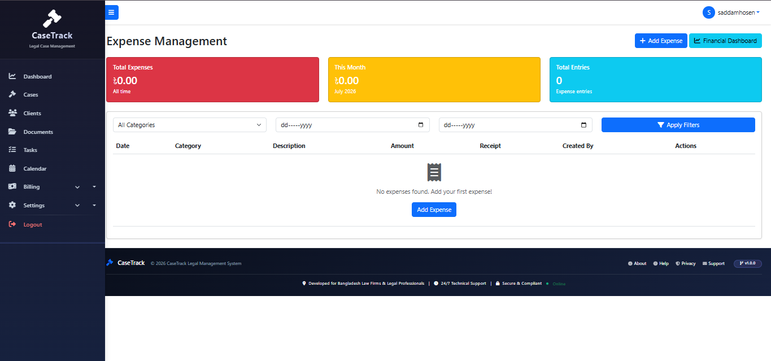Click the No expenses found message

434,192
